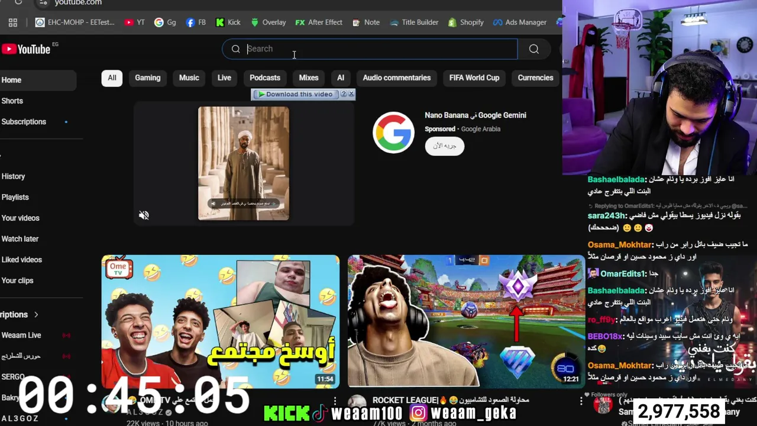Open the Nano Banana Google Gemini ad title
This screenshot has width=757, height=426.
coord(475,115)
